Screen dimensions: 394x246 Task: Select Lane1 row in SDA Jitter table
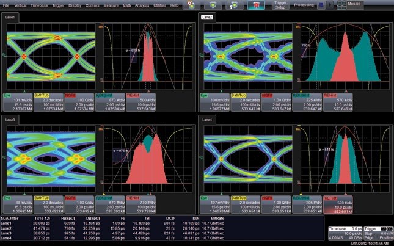(112, 223)
